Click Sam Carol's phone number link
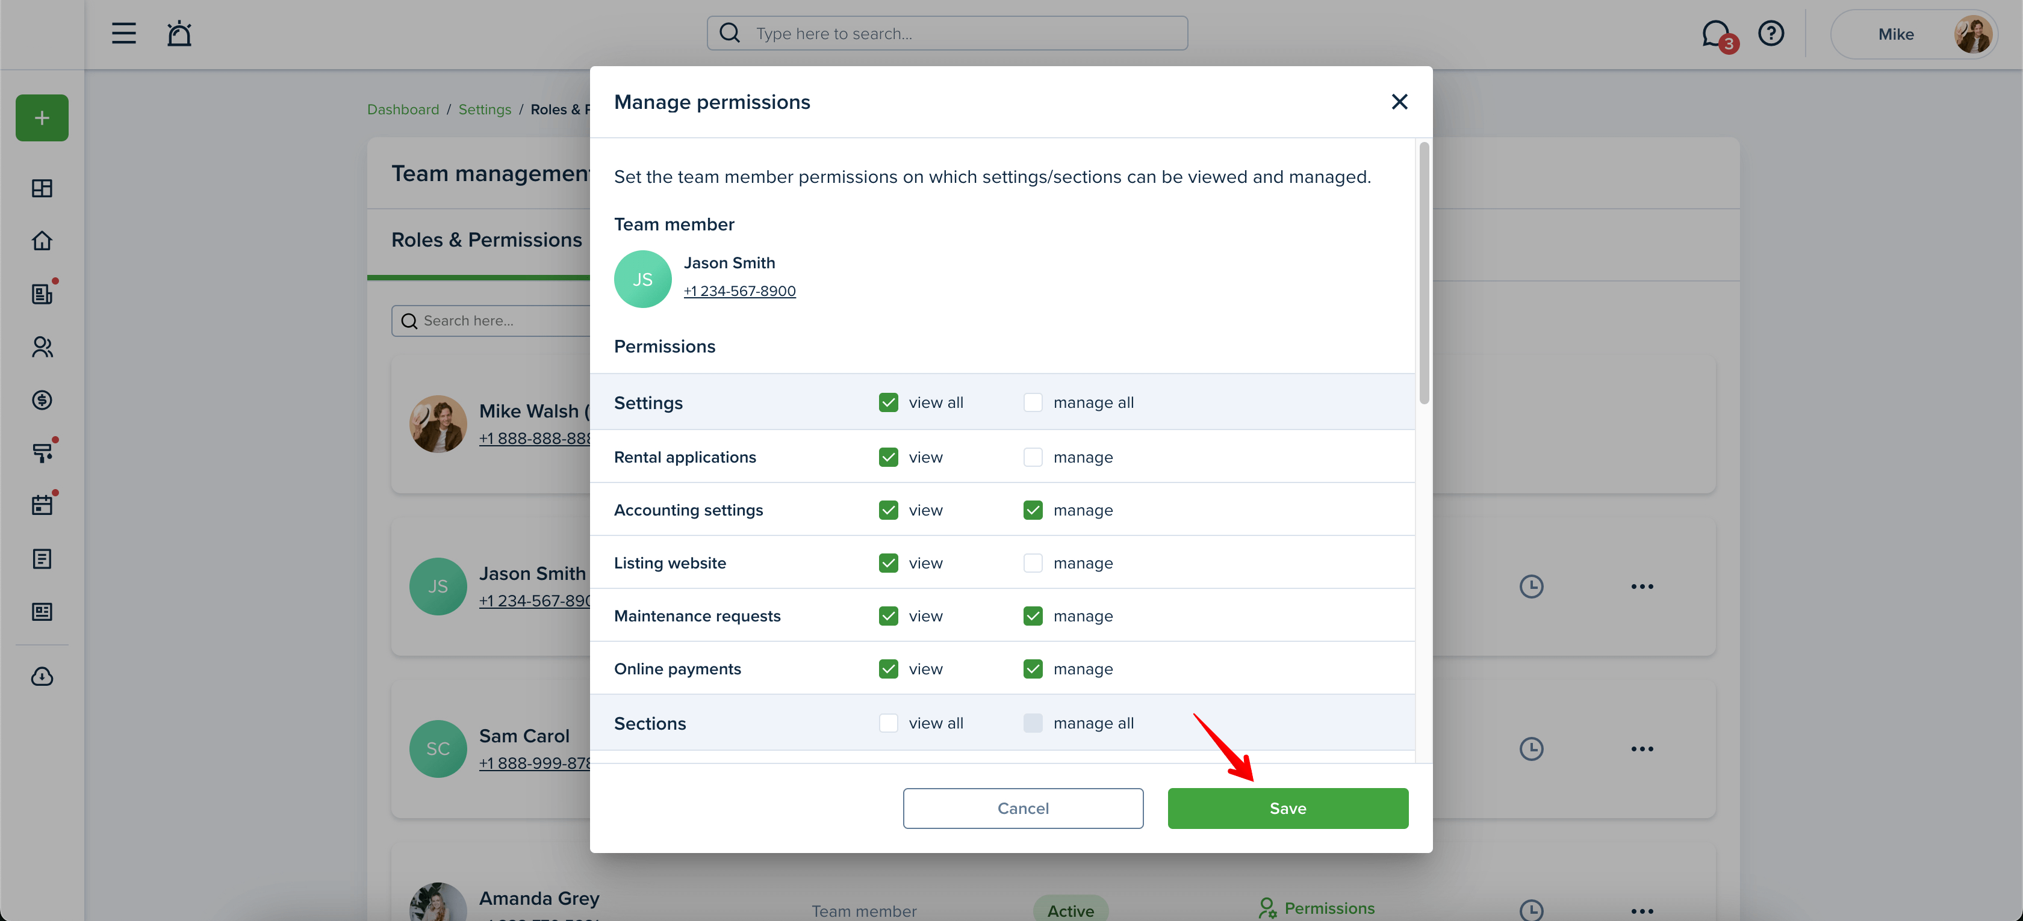 pyautogui.click(x=535, y=763)
